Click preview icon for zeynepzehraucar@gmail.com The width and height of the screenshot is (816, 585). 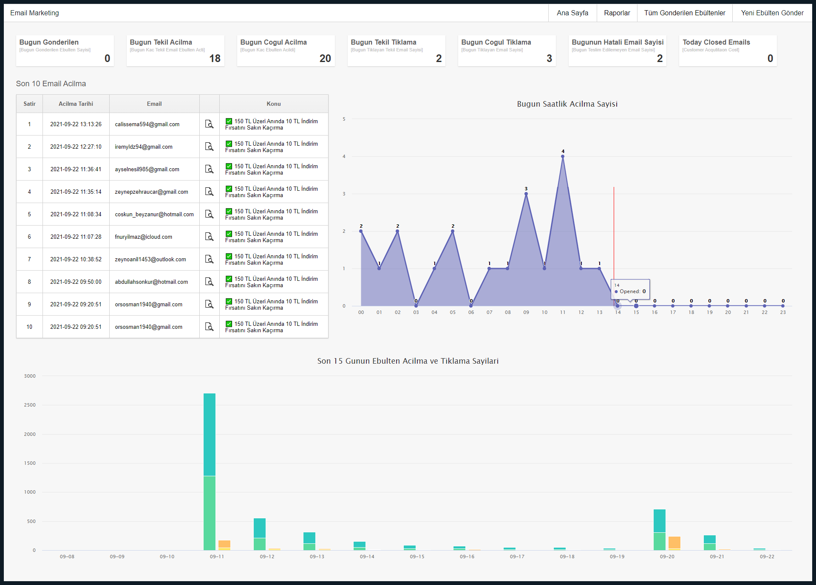(x=209, y=192)
